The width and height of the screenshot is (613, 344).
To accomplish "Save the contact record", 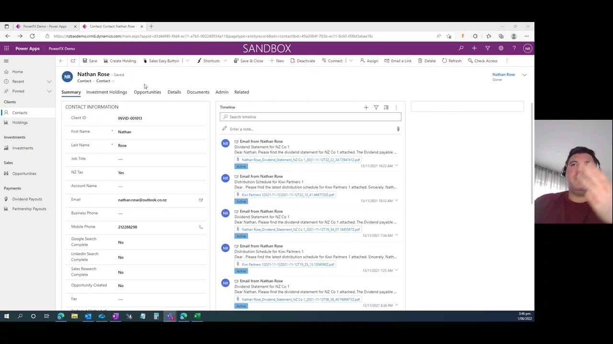I will point(90,61).
